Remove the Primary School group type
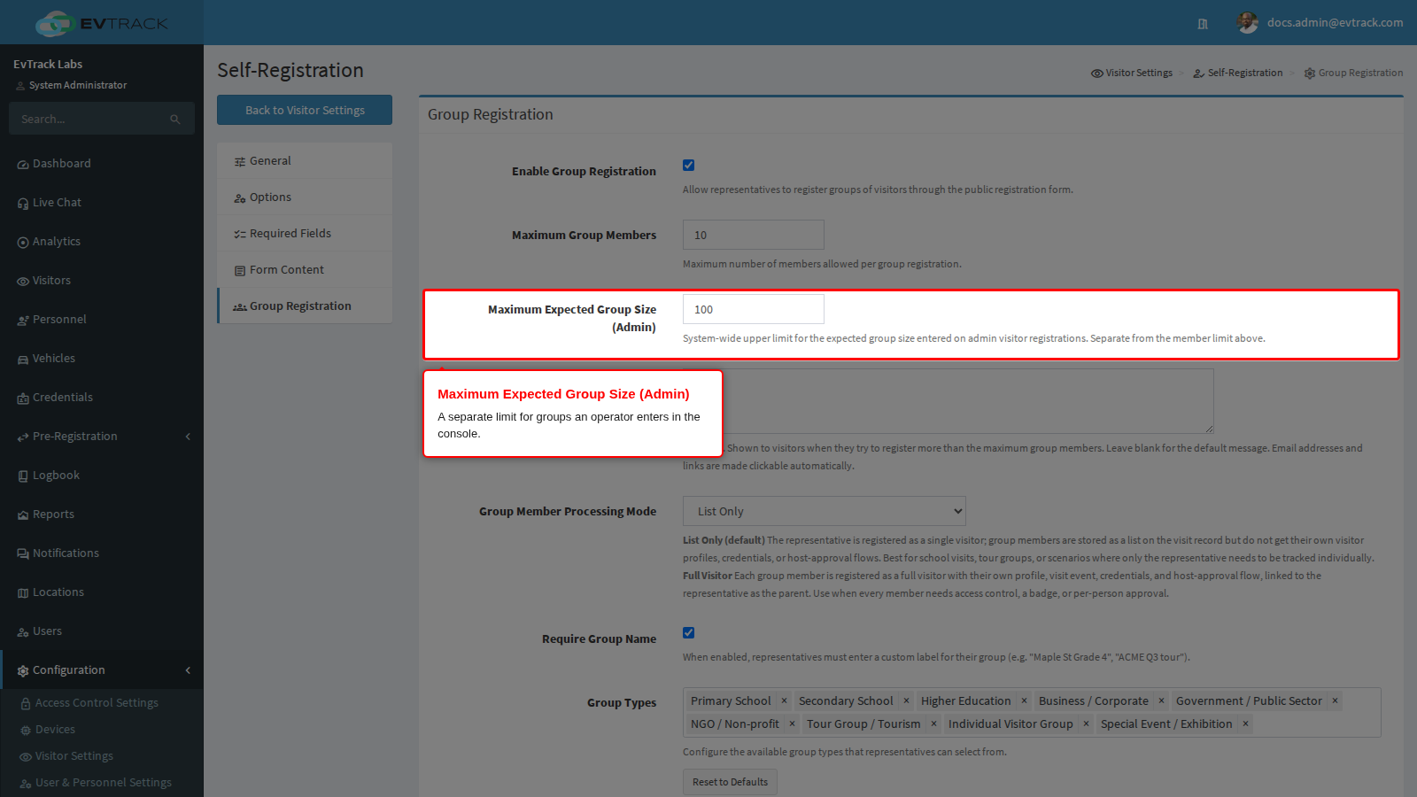1417x797 pixels. pos(784,701)
